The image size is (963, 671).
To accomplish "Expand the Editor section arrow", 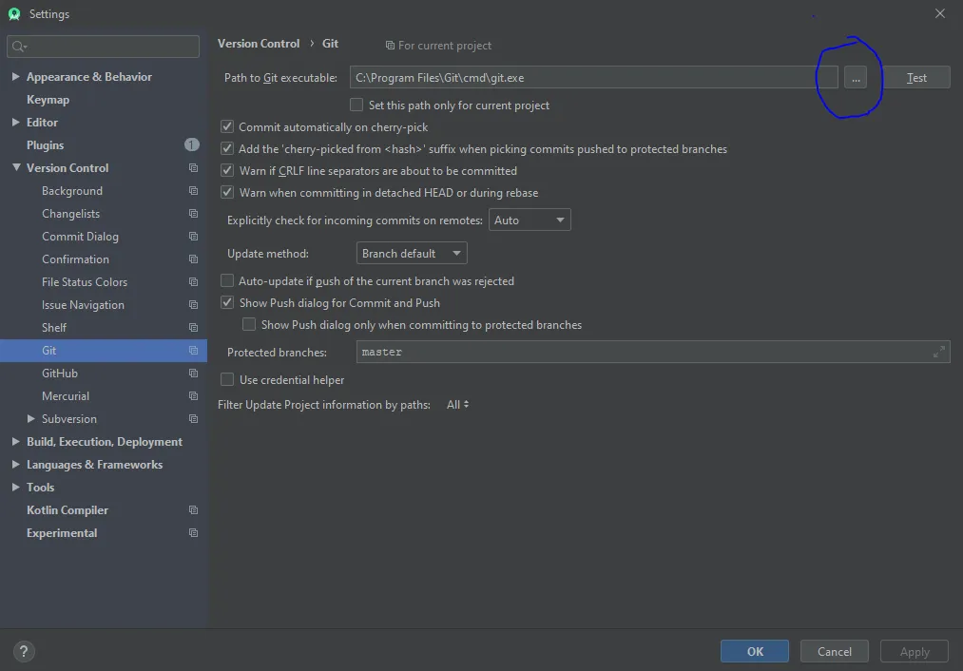I will [x=15, y=123].
